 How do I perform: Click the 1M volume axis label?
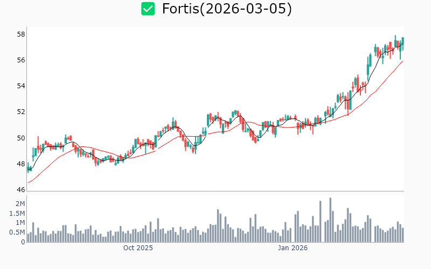tap(20, 223)
